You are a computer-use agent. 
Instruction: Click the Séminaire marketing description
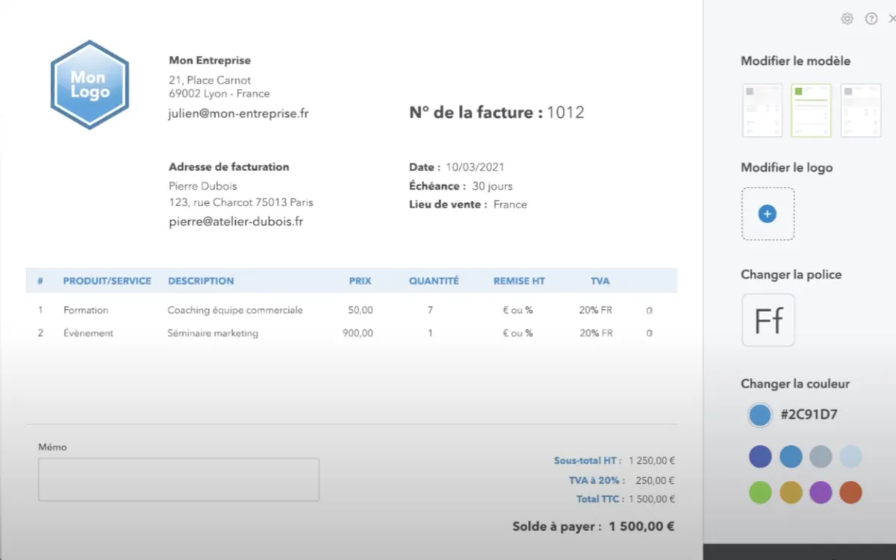[x=213, y=333]
